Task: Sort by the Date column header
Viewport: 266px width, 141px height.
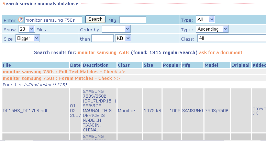Action: [75, 65]
